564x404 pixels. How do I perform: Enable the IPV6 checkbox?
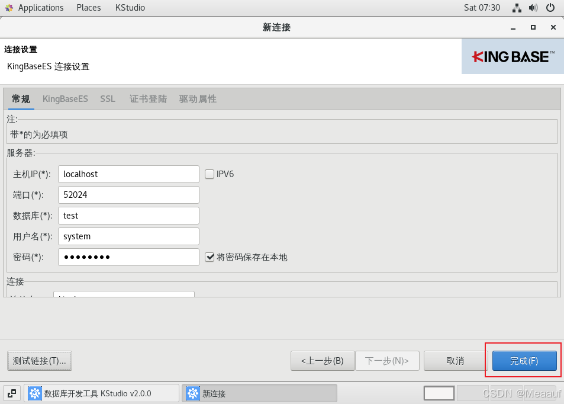[x=210, y=174]
